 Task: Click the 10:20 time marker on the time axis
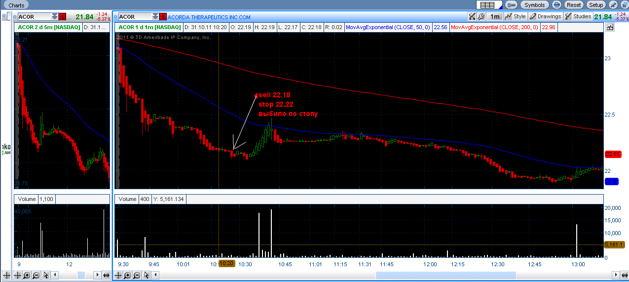(227, 264)
